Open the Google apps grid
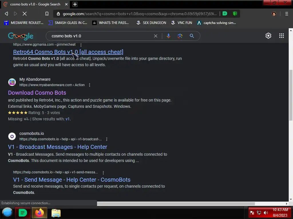Screen dimensions: 293x219 [x=282, y=36]
